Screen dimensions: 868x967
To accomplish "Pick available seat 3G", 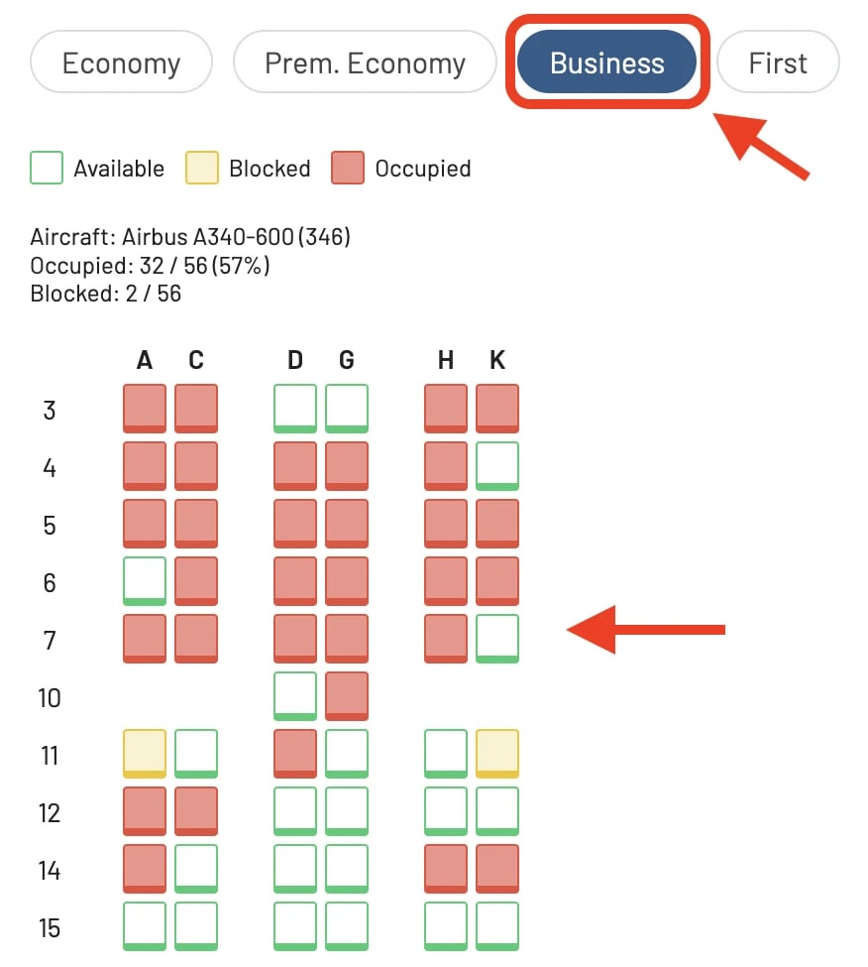I will click(x=347, y=409).
